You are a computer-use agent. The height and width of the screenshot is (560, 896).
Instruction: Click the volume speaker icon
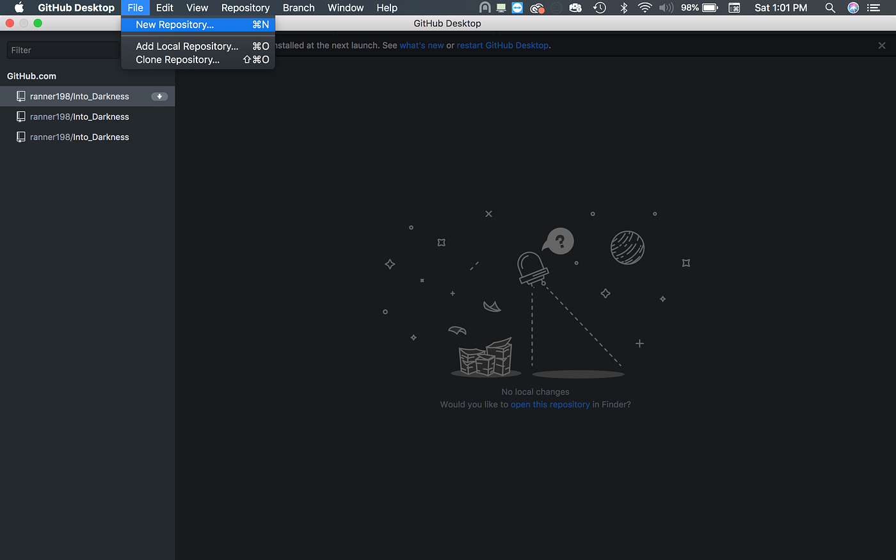(666, 8)
